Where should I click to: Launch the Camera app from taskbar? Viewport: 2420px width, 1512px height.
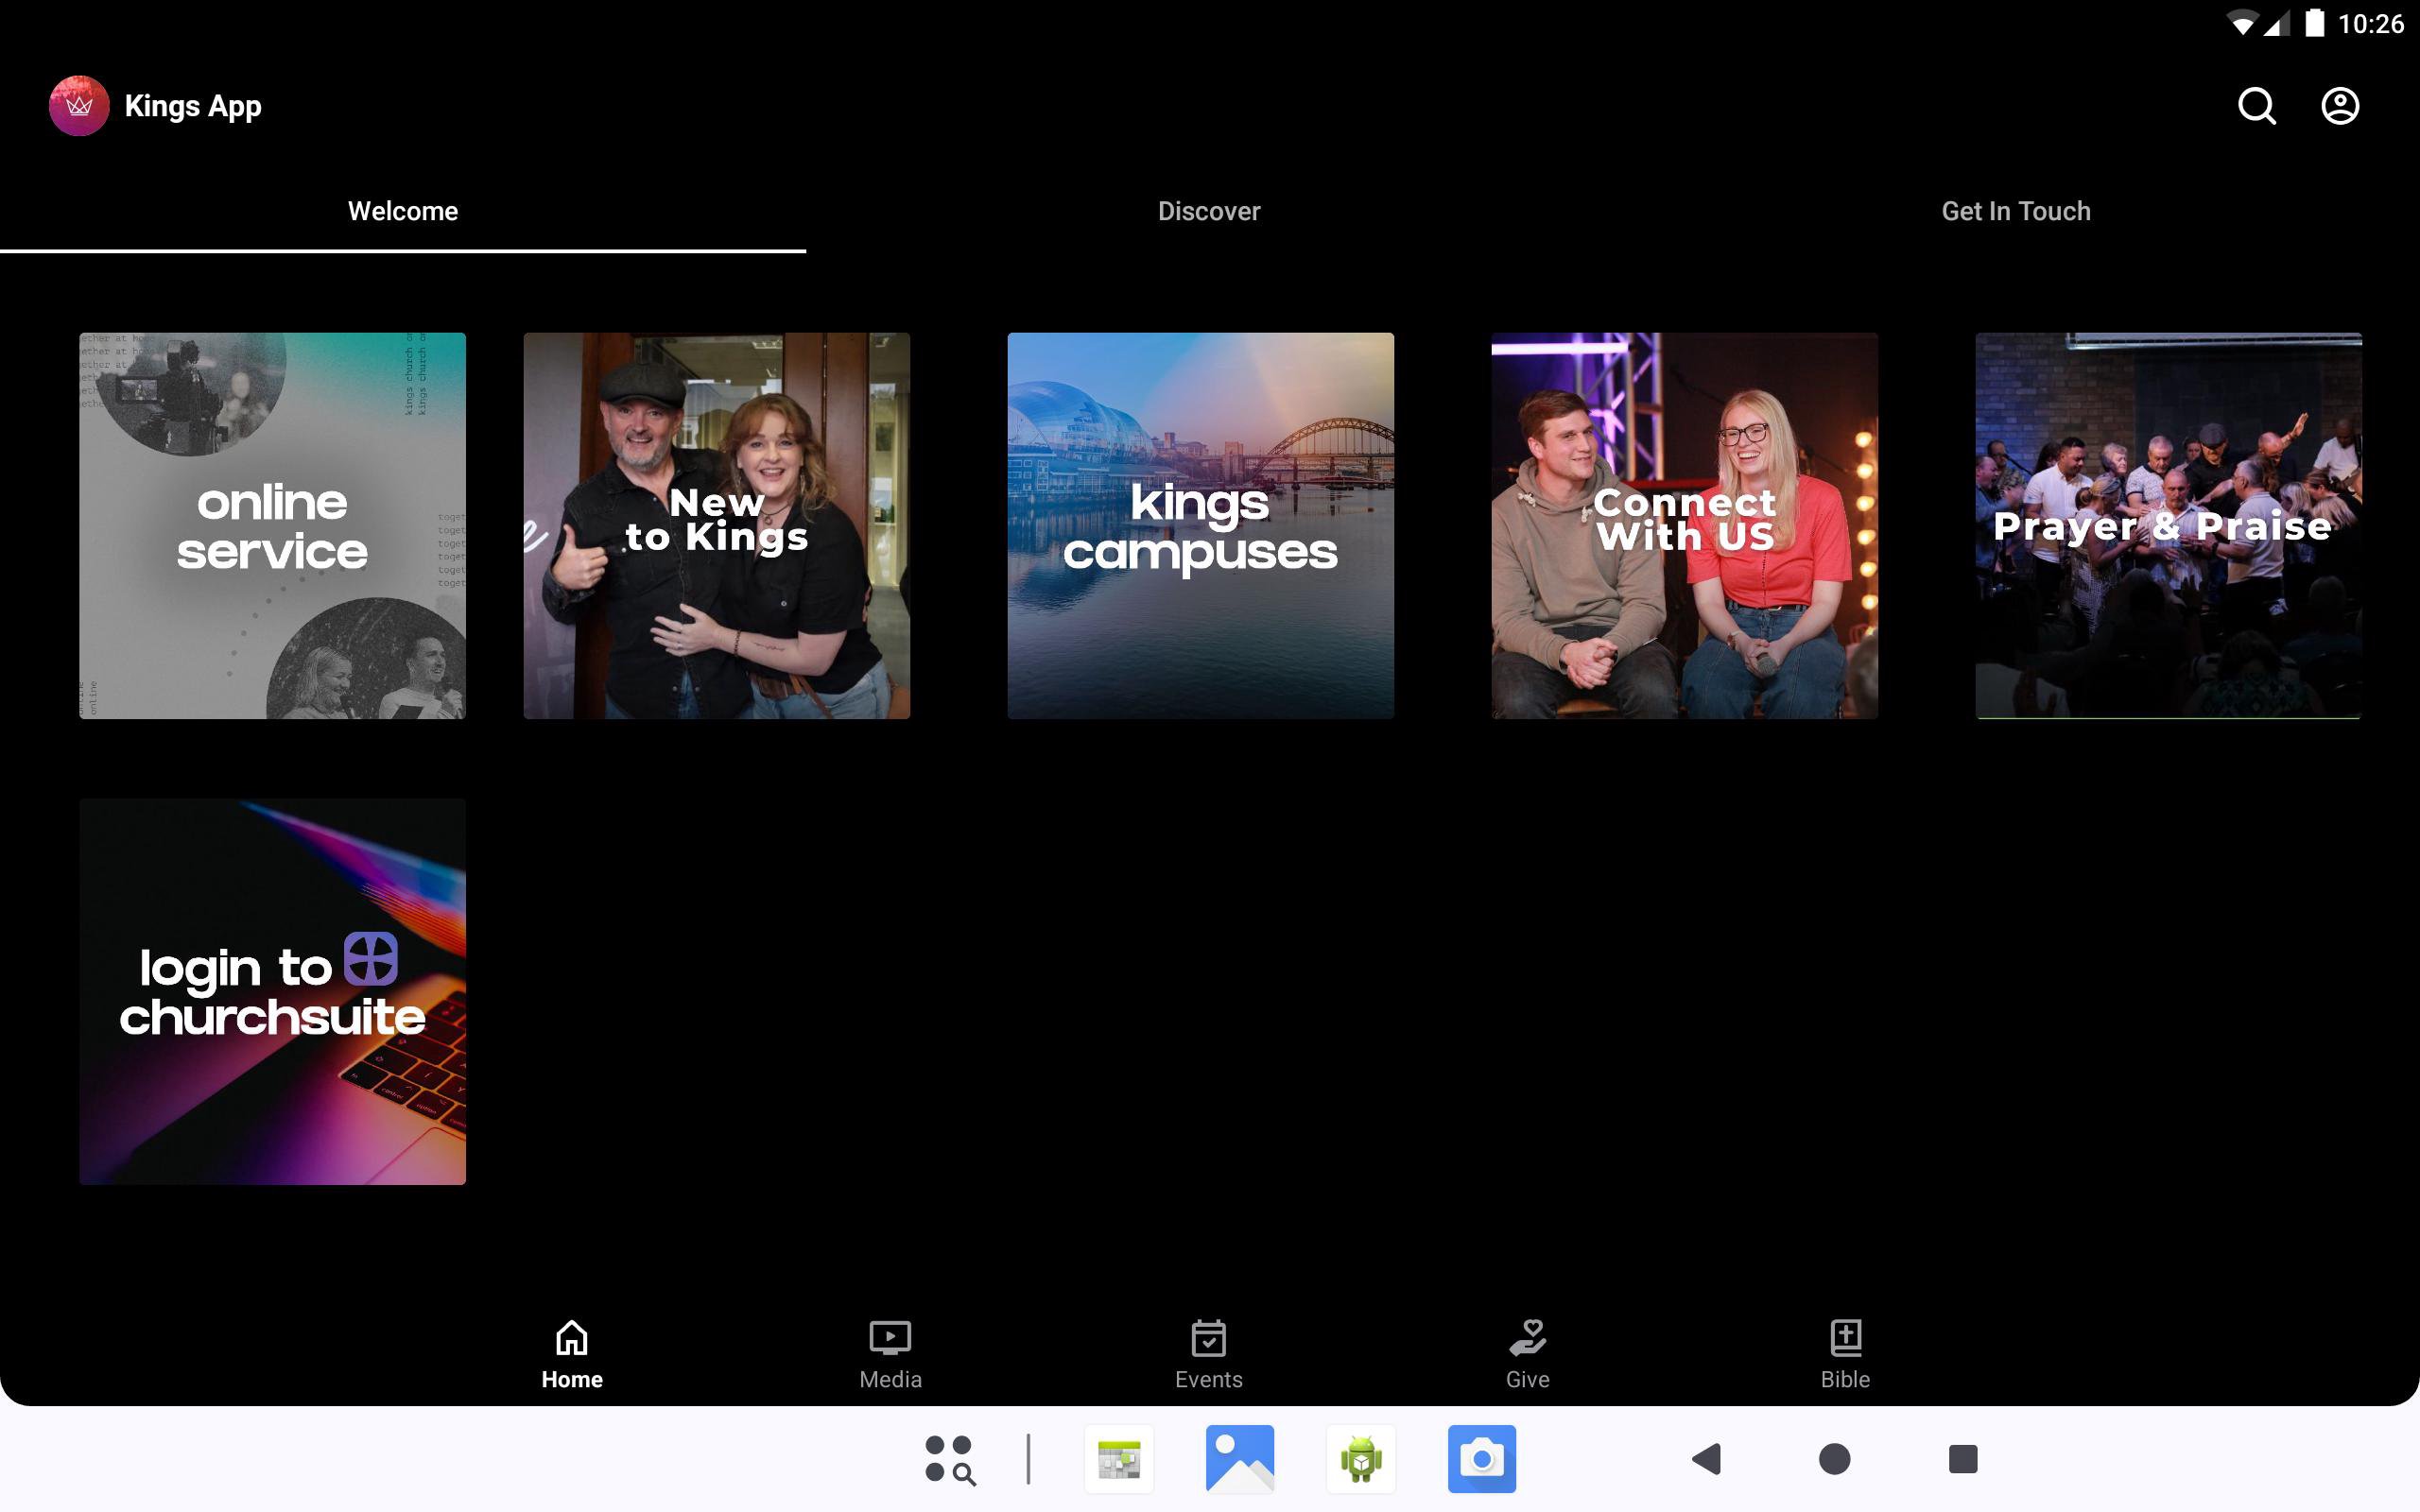(1481, 1459)
